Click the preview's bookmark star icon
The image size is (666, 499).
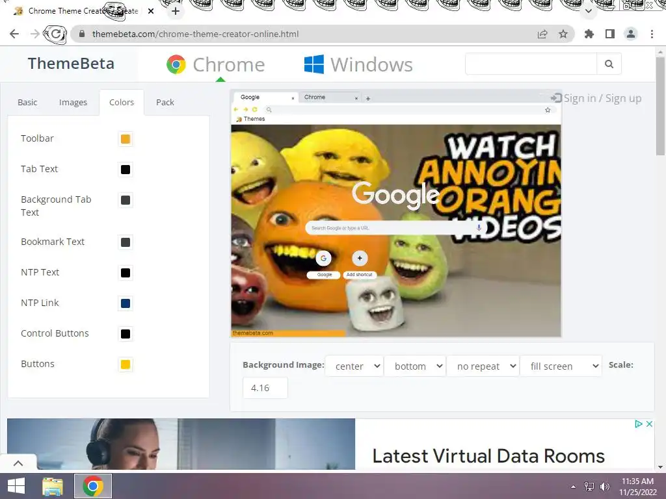point(548,110)
